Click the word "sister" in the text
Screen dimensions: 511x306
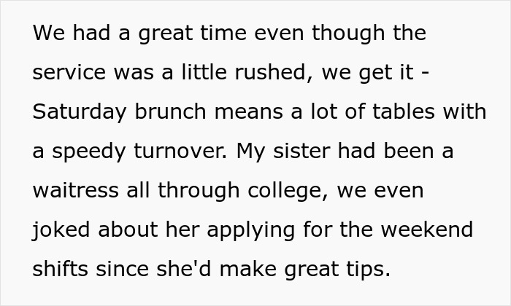[301, 152]
